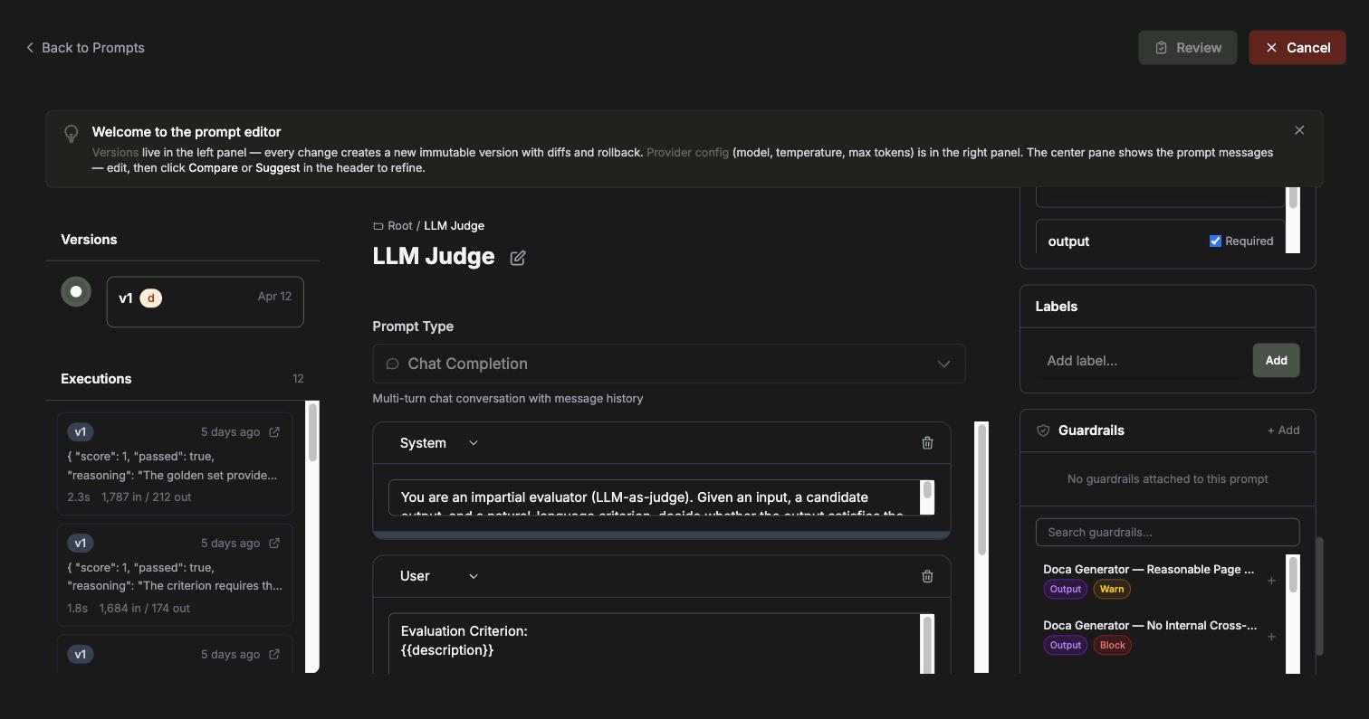Dismiss the welcome banner with X icon

(x=1299, y=130)
